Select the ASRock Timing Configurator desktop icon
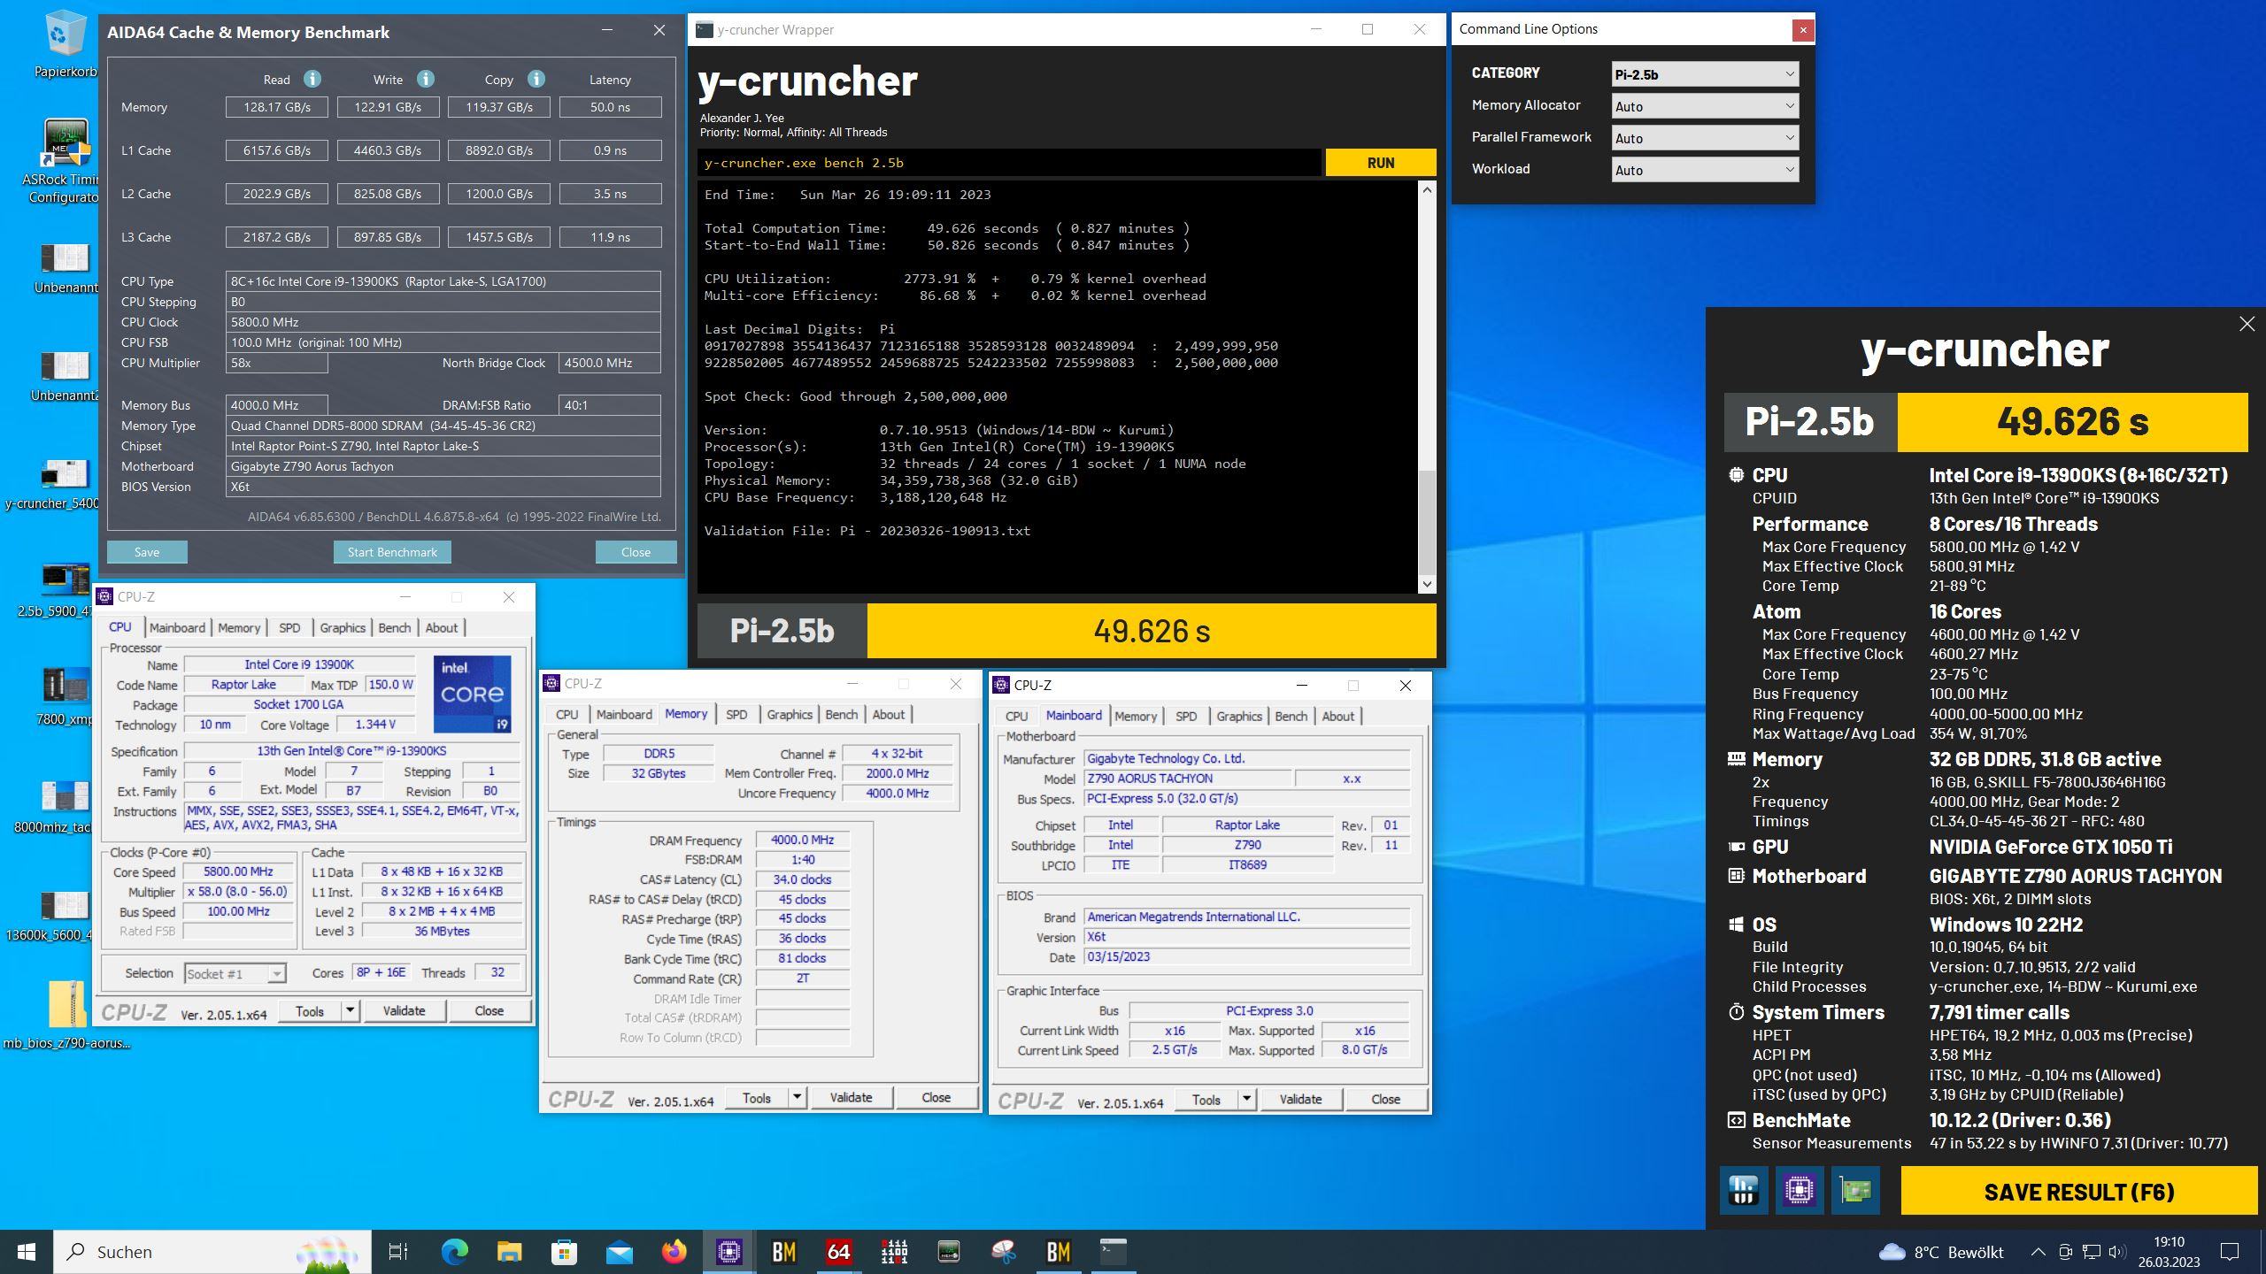 65,162
